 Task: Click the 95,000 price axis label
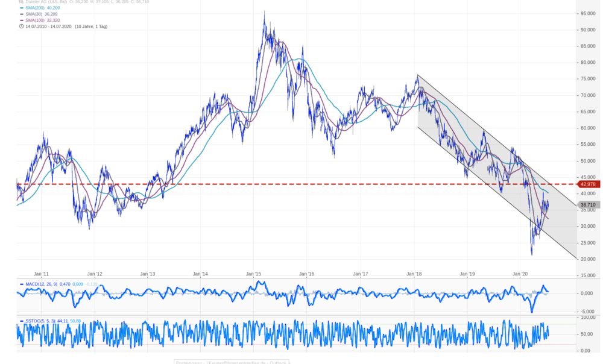click(x=588, y=13)
